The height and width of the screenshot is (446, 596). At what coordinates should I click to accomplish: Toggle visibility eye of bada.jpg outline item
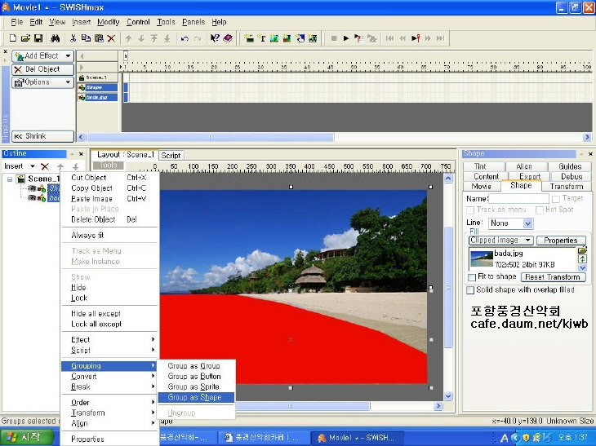[33, 198]
